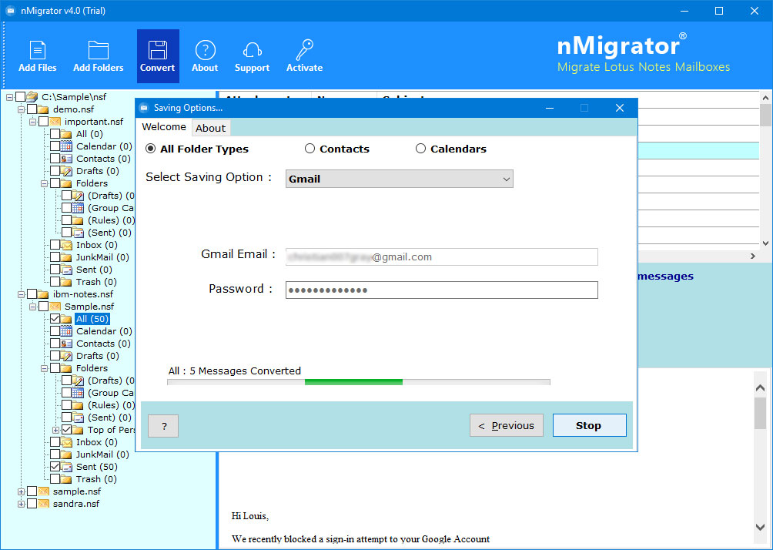
Task: Open the Support headset icon
Action: pos(252,50)
